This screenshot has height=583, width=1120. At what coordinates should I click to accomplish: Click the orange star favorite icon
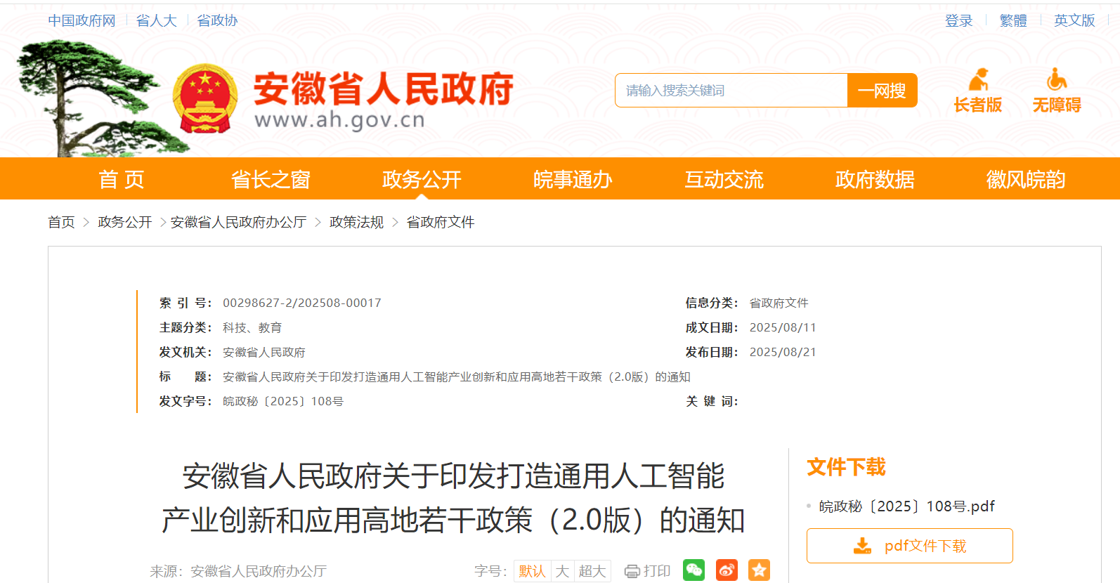tap(759, 570)
